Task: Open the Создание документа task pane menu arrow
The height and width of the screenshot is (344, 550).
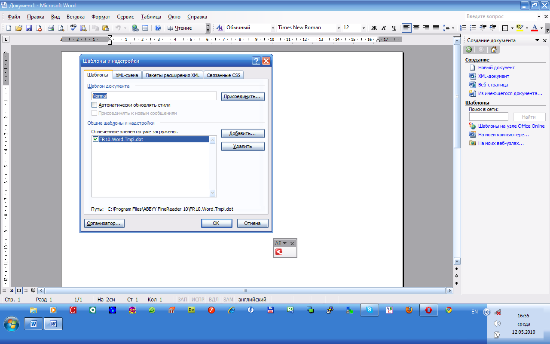Action: (537, 40)
